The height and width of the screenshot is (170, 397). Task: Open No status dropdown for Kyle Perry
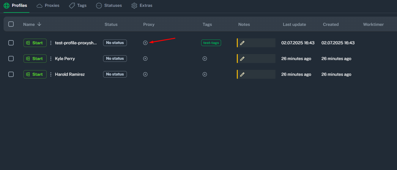115,59
